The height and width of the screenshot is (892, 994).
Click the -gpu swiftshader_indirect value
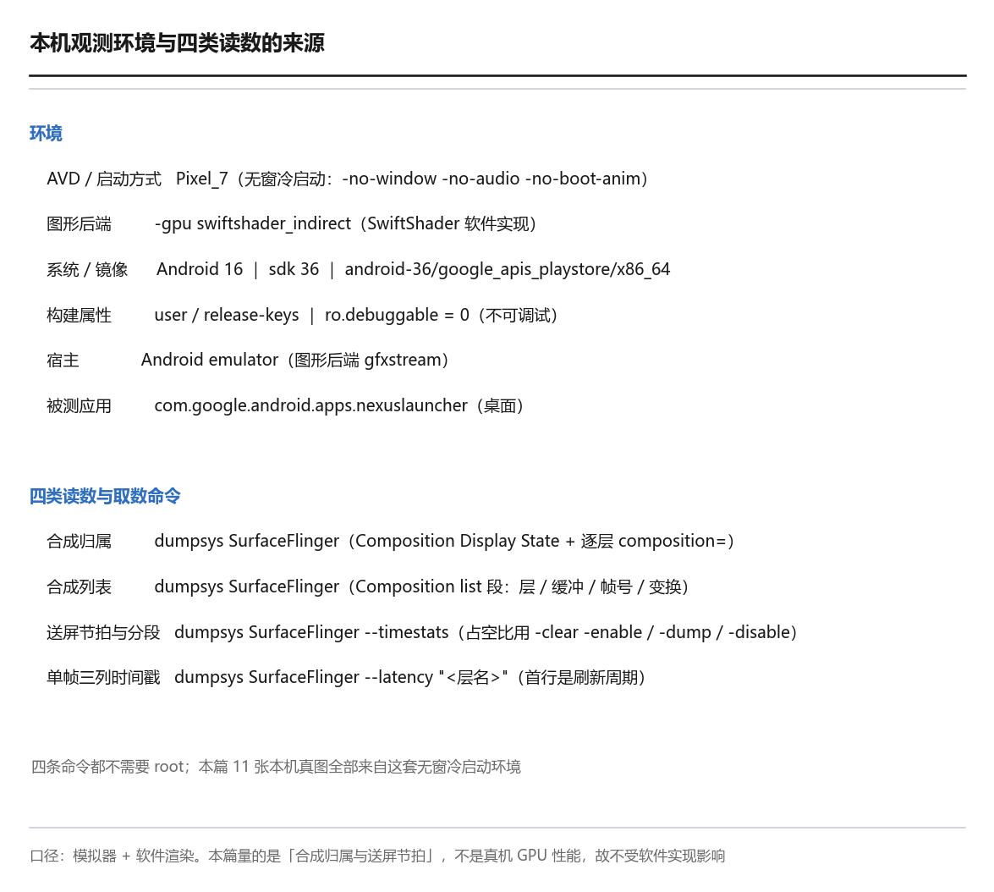pos(345,223)
